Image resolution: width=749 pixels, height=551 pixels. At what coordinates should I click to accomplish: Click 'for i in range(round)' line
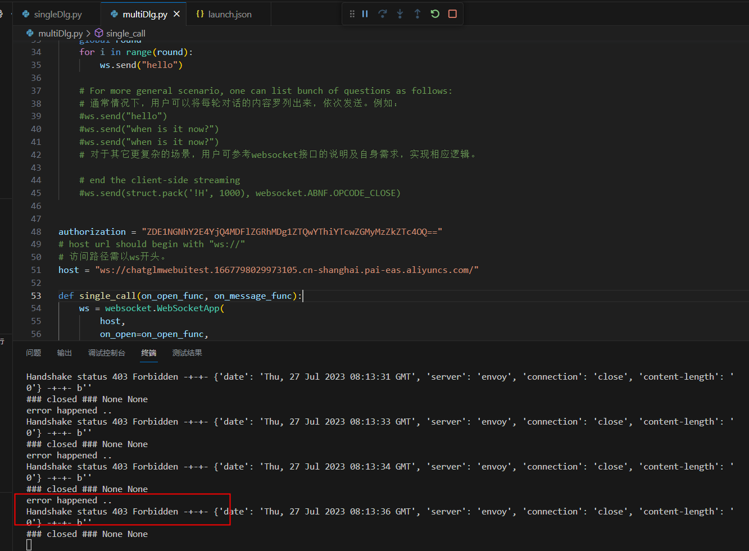click(136, 52)
